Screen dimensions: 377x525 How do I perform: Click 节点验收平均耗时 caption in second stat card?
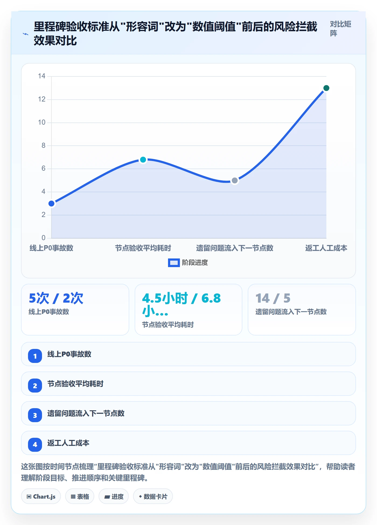click(168, 325)
